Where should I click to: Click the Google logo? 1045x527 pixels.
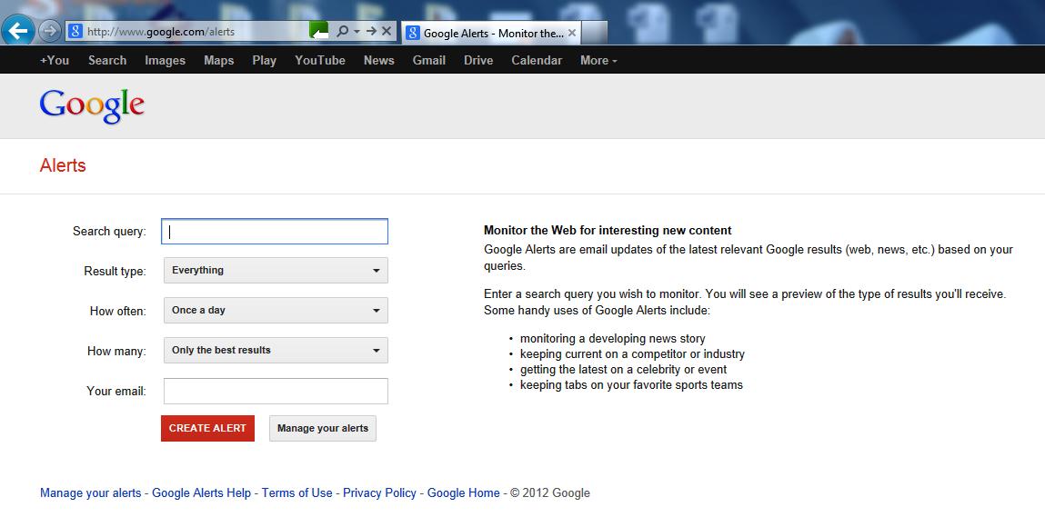coord(92,105)
